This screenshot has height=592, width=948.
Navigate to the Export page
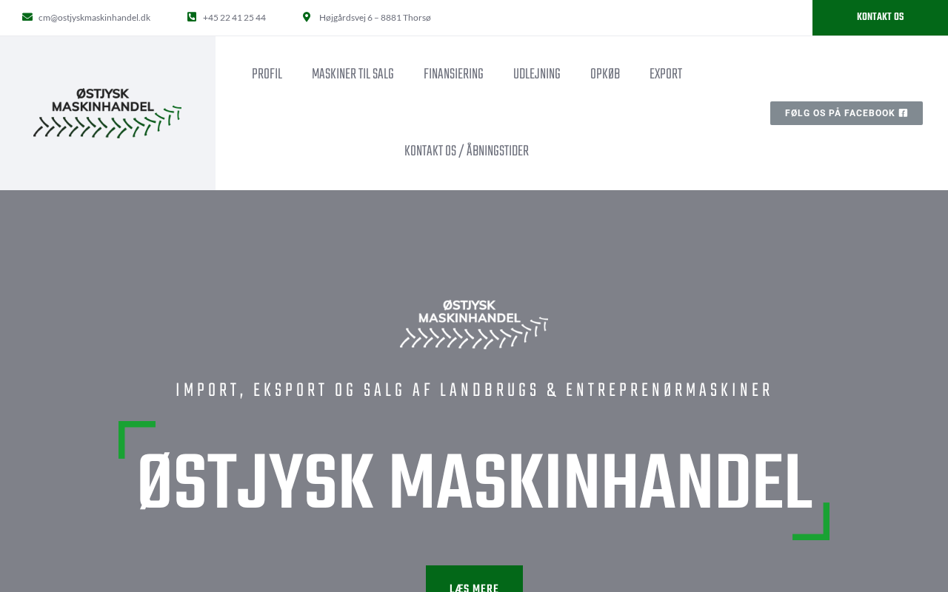666,75
